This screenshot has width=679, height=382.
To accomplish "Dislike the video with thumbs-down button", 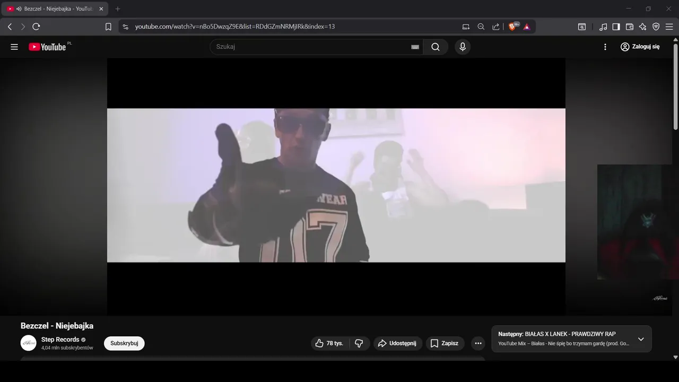I will pos(360,343).
